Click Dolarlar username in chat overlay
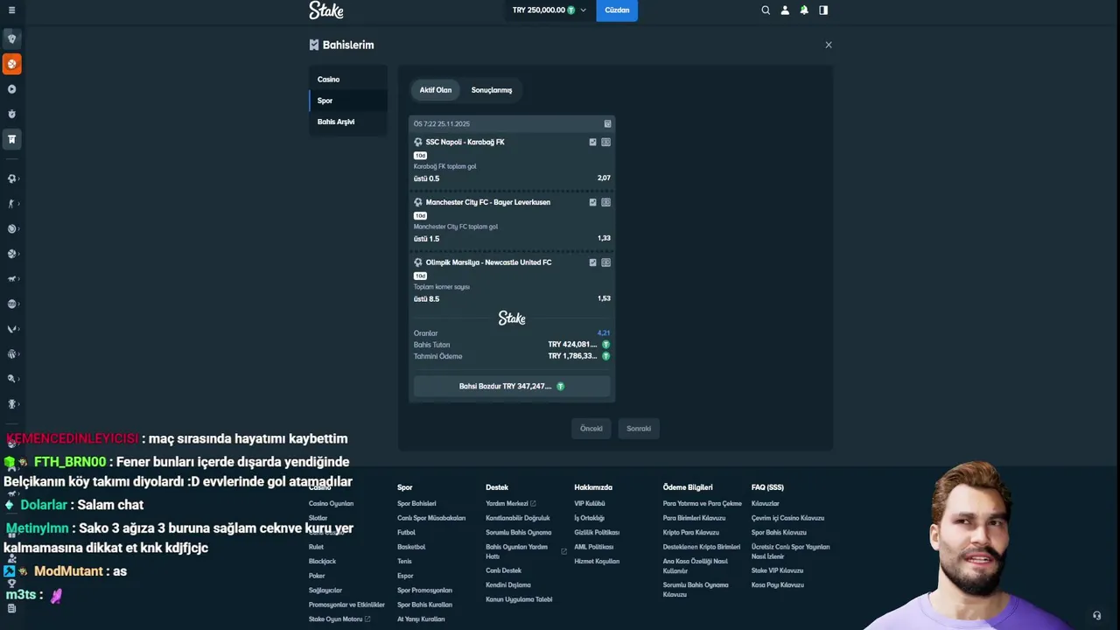The image size is (1120, 630). coord(44,505)
